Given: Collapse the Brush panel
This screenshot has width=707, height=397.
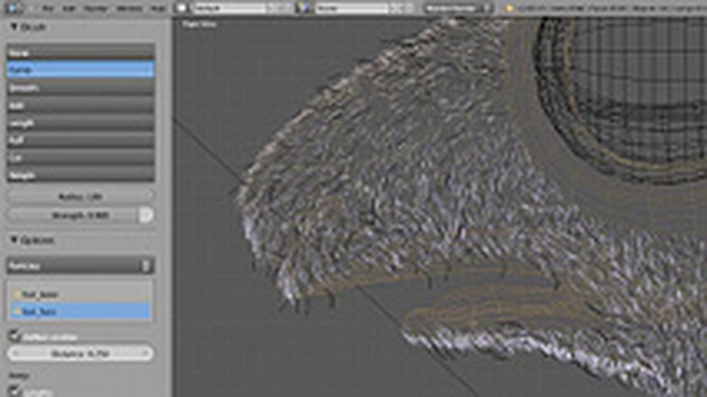Looking at the screenshot, I should point(14,27).
